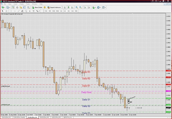Switch to the GBPJPYm,H1 chart tab
This screenshot has height=119, width=172.
pos(68,117)
